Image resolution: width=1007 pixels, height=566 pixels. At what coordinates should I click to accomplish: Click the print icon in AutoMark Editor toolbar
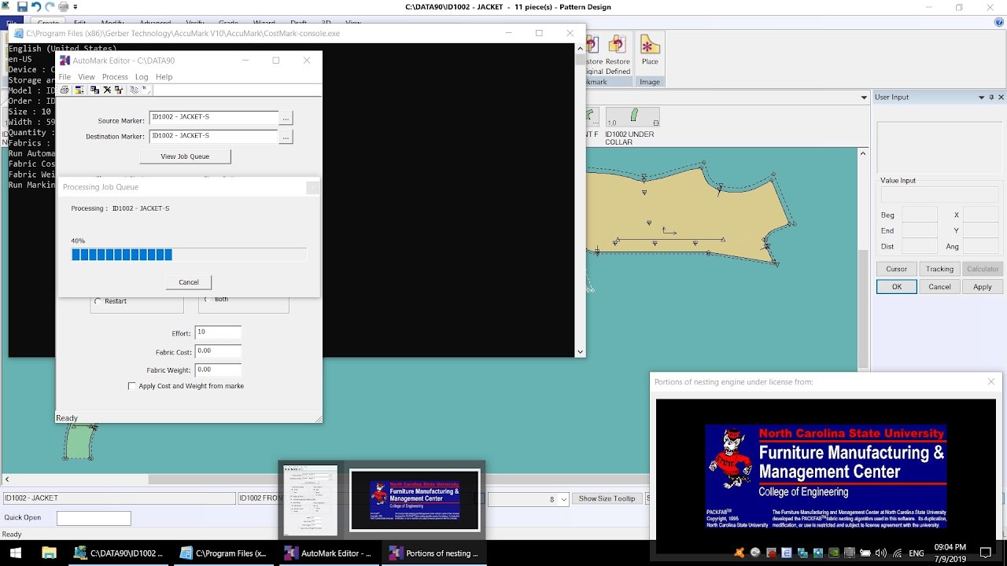point(65,90)
